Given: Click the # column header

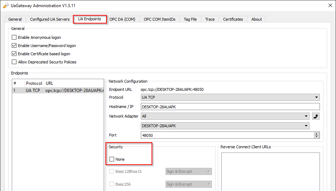Looking at the screenshot, I should (x=18, y=83).
